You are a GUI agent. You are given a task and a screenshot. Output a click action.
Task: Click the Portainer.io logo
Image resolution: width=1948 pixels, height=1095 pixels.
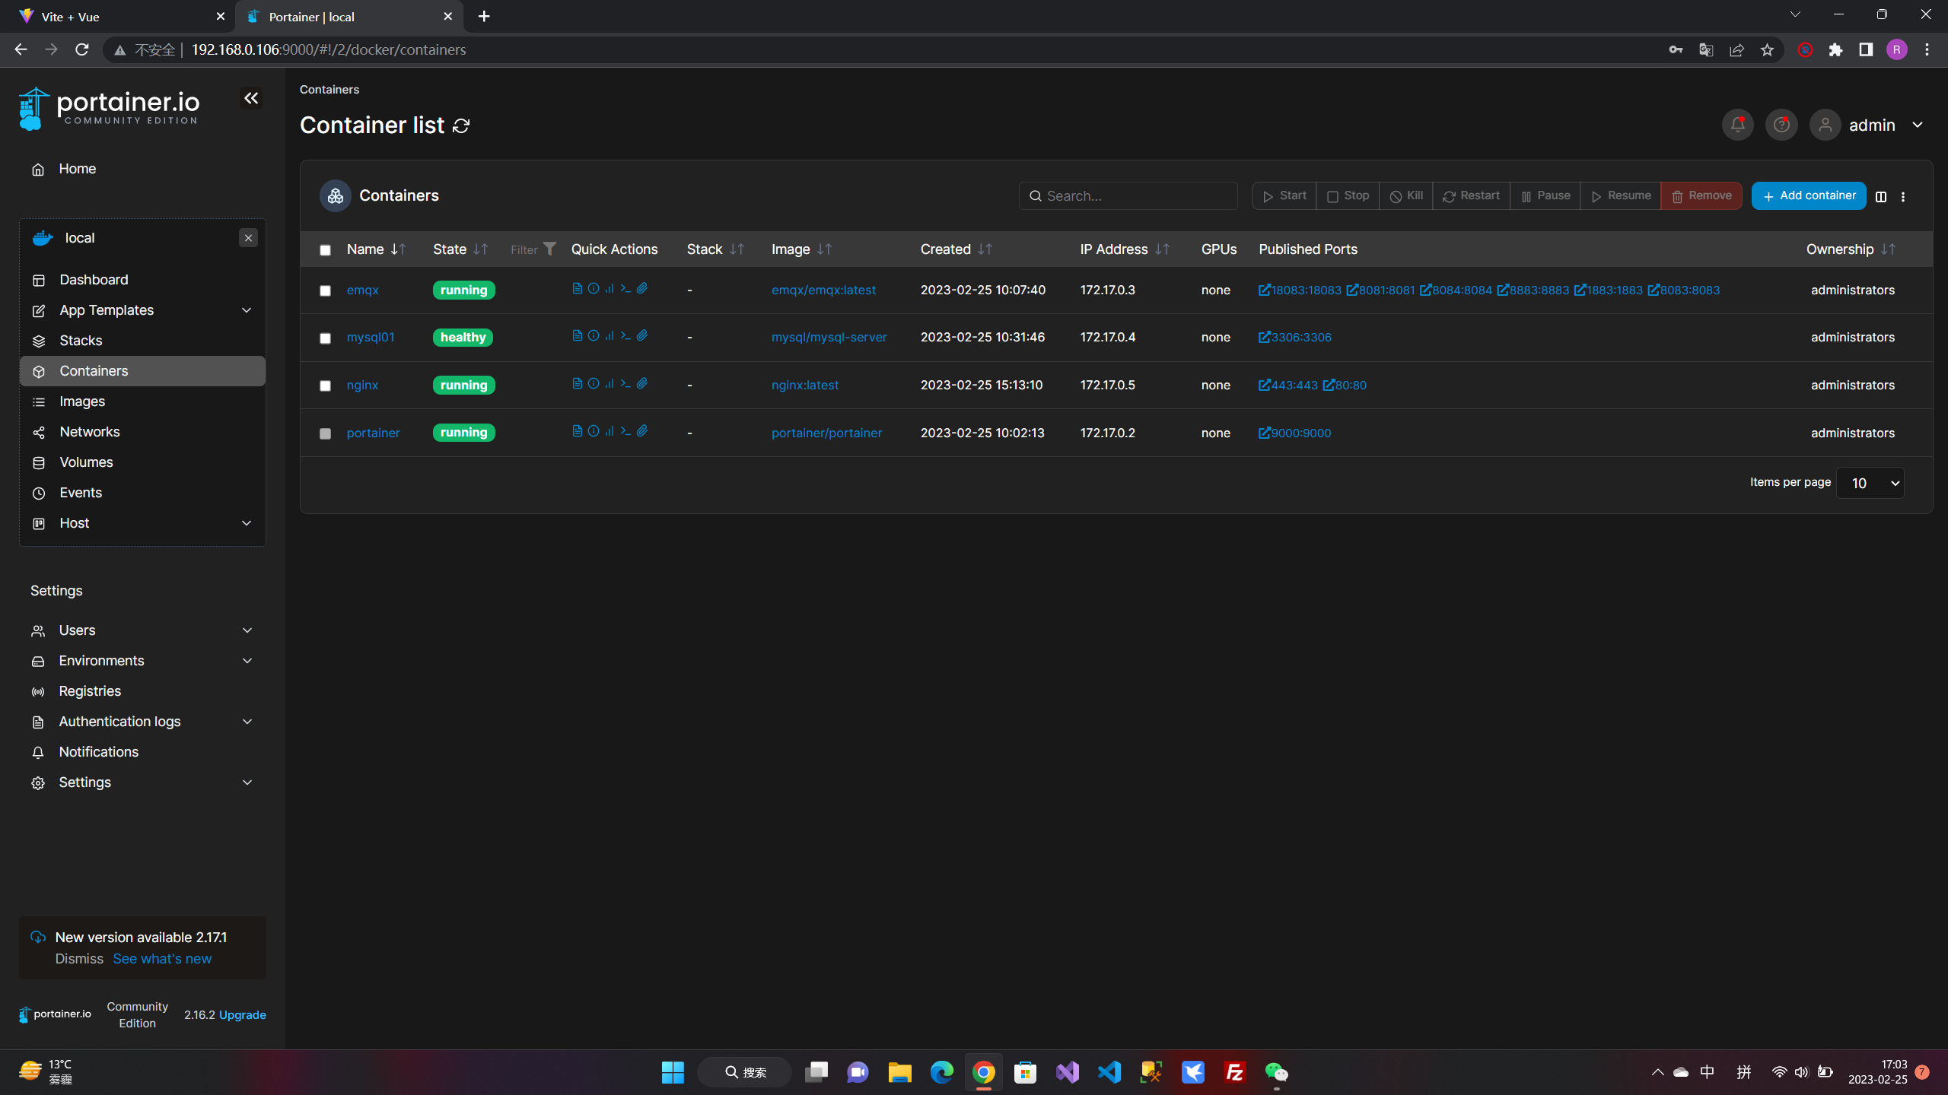(x=109, y=109)
